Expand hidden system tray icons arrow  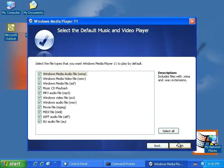click(203, 164)
